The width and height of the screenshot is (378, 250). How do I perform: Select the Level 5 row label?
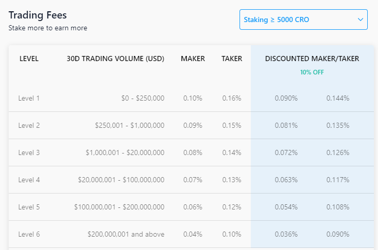pos(29,207)
